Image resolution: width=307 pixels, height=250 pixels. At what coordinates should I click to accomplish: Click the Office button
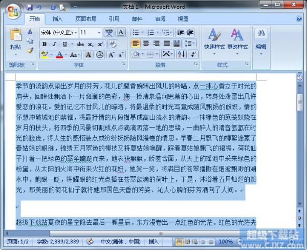coord(13,11)
